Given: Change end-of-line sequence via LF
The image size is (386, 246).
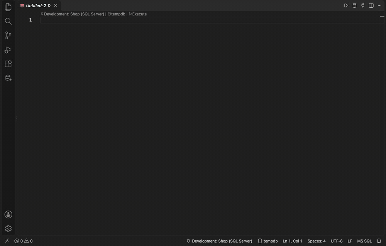Looking at the screenshot, I should (350, 241).
